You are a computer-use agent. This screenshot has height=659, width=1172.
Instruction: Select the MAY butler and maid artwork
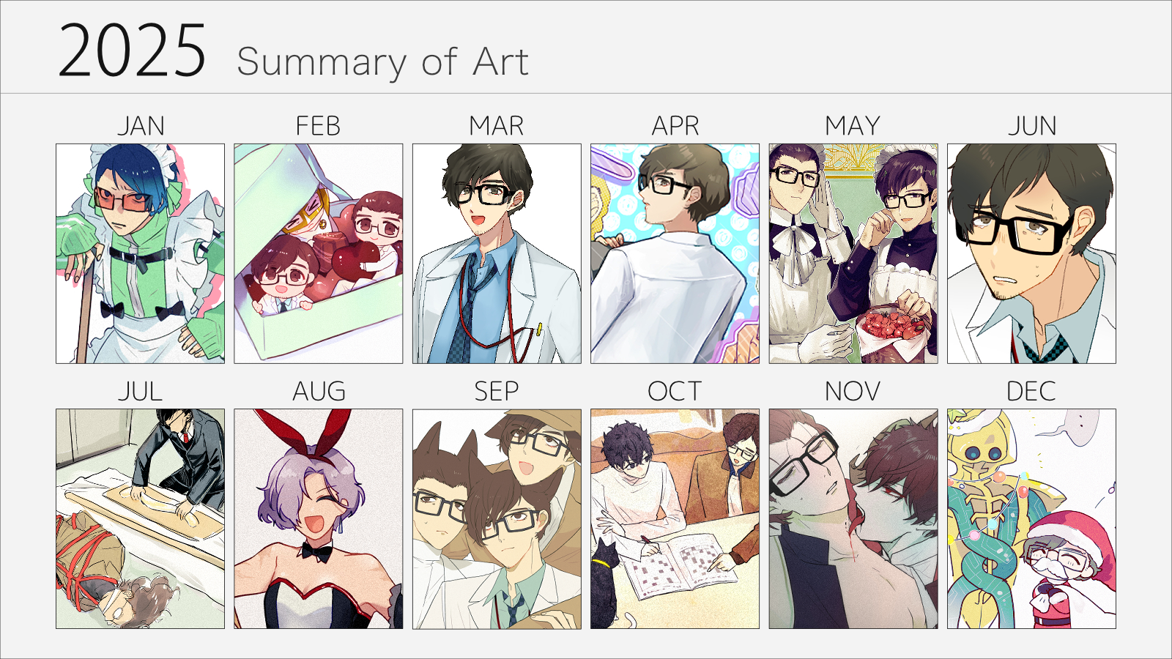853,253
